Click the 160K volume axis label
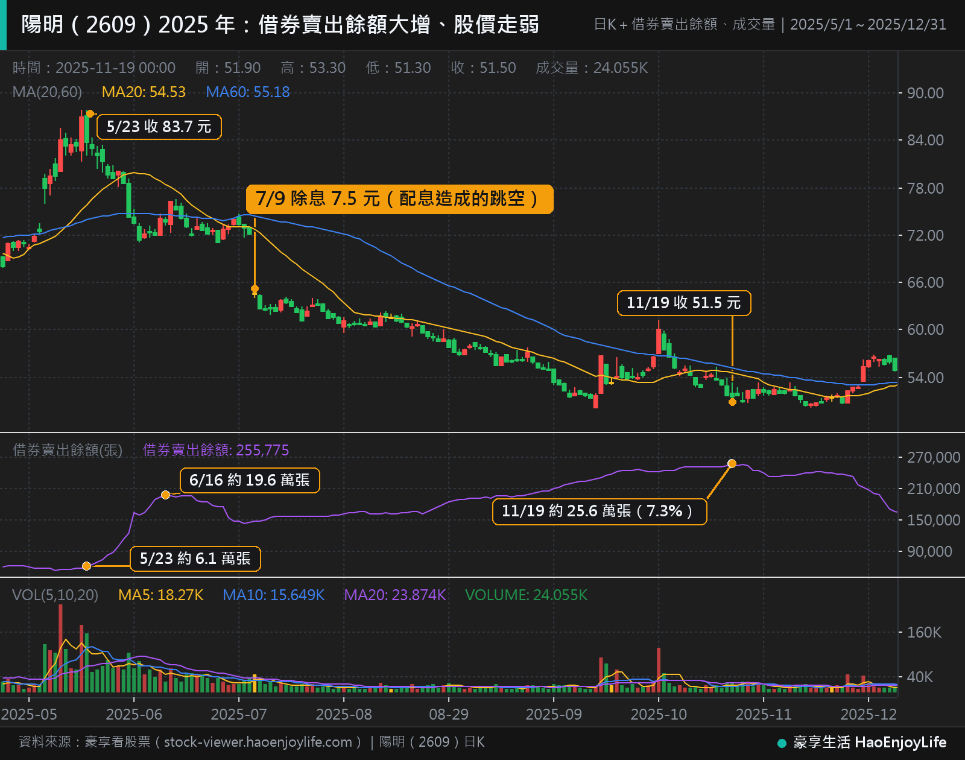The height and width of the screenshot is (760, 965). (925, 632)
